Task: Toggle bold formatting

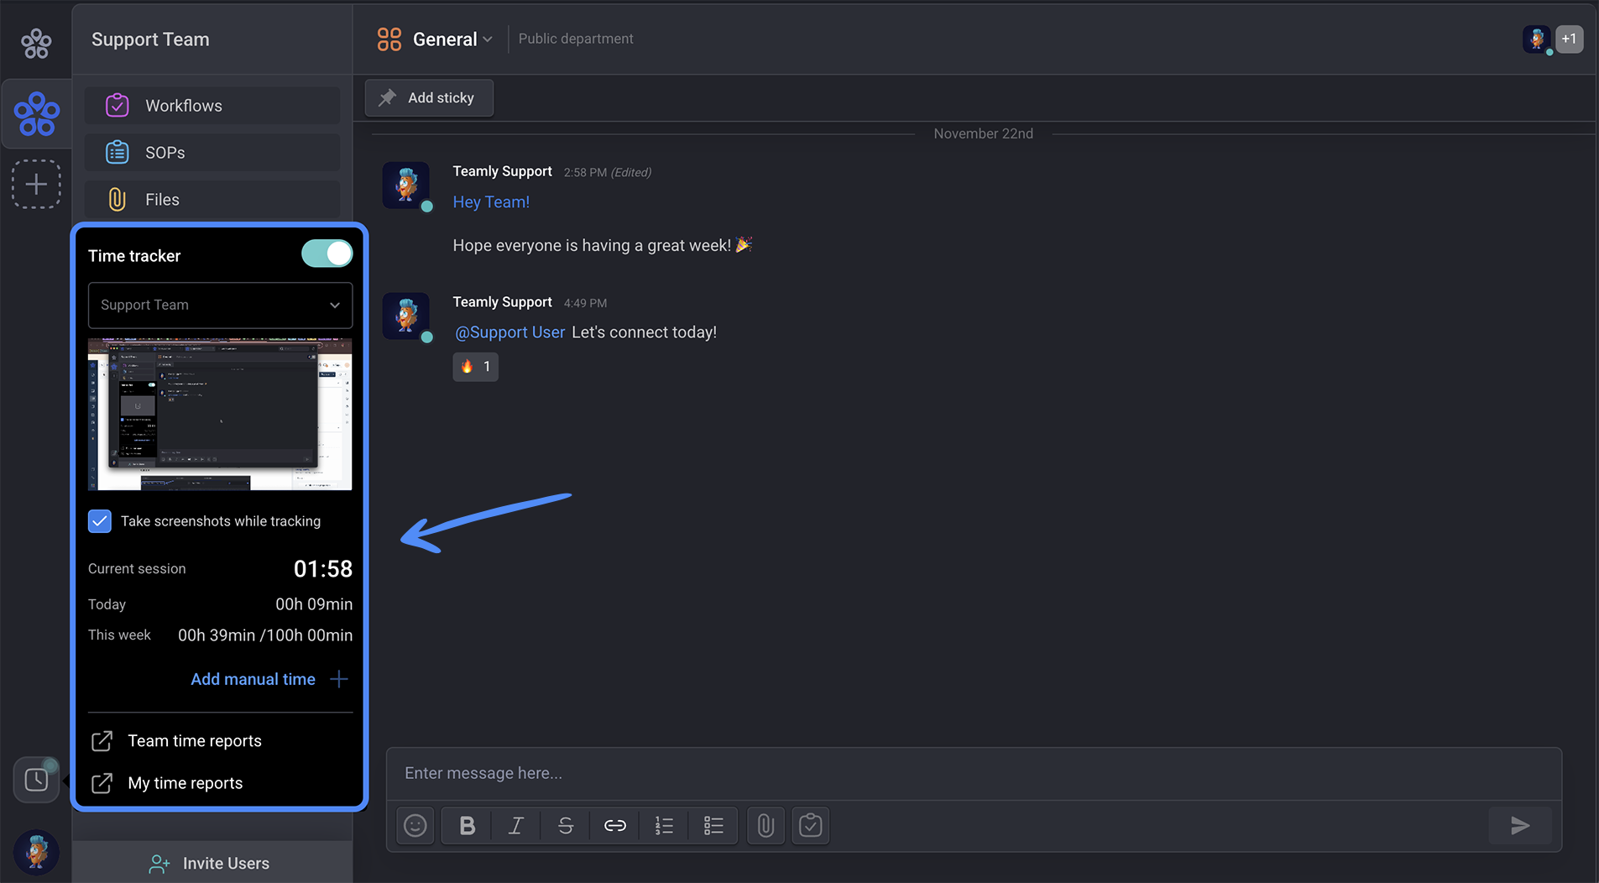Action: tap(468, 826)
